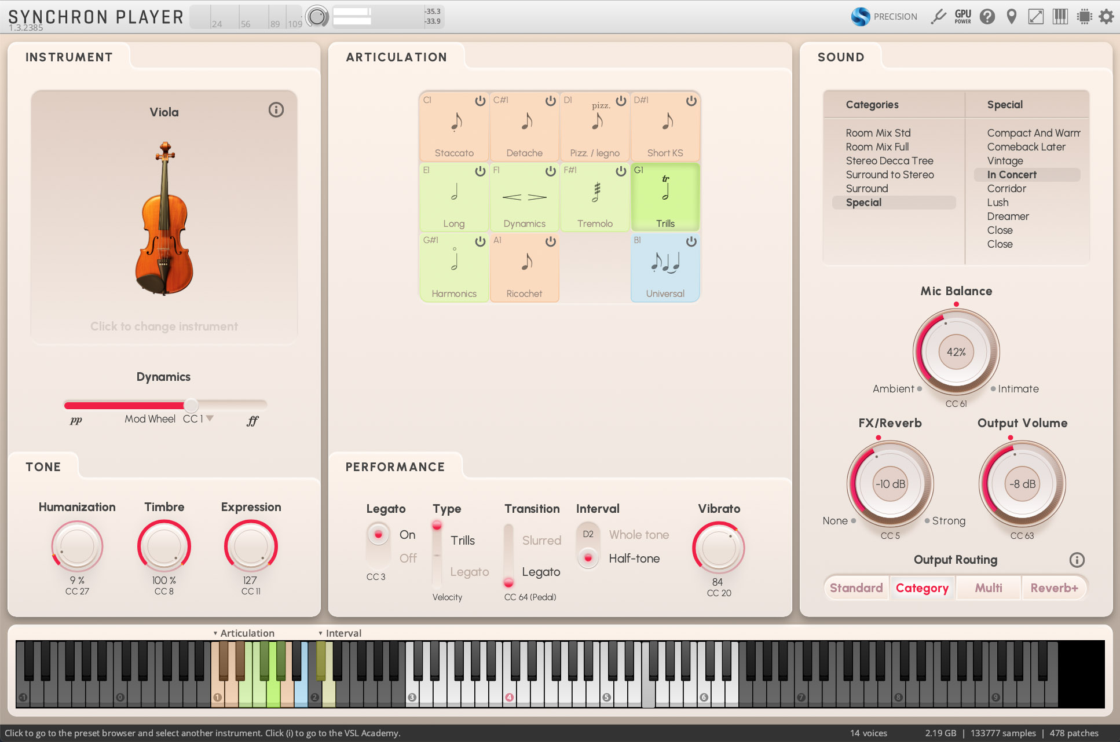Screen dimensions: 1120x742
Task: Toggle power on Pizz. / legno pad
Action: (x=621, y=101)
